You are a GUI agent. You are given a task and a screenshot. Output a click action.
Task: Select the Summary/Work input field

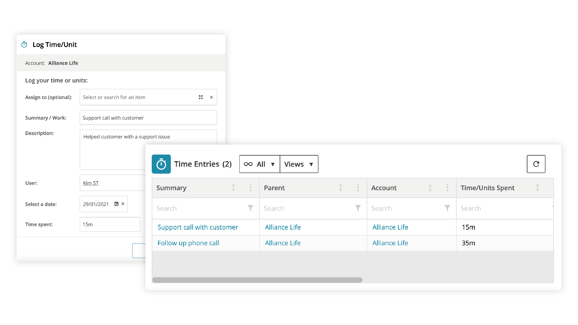148,117
